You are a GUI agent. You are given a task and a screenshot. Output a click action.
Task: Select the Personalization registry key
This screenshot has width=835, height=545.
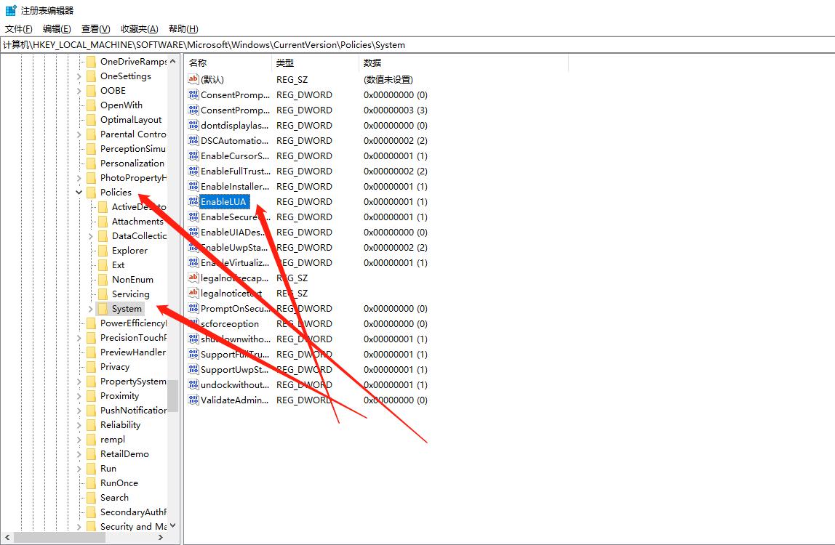coord(132,163)
